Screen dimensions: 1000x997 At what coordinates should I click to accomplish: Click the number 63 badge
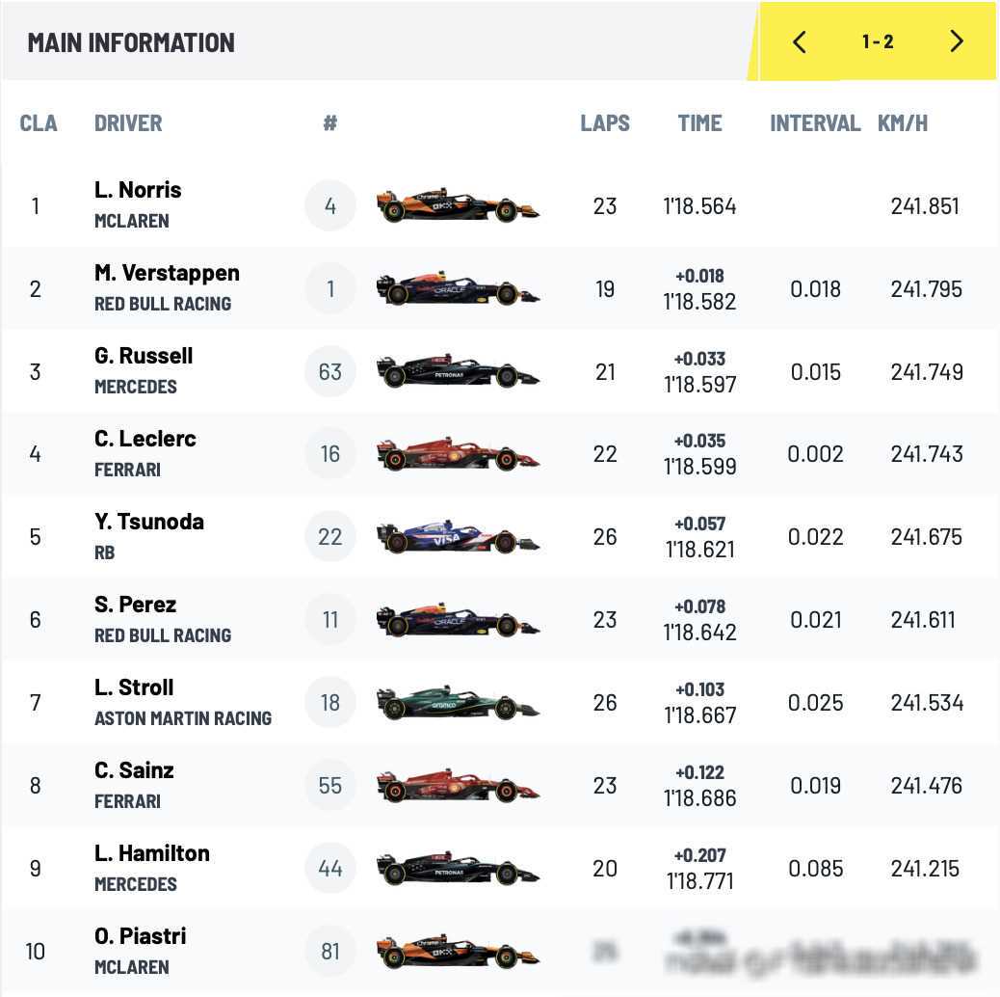[x=330, y=372]
